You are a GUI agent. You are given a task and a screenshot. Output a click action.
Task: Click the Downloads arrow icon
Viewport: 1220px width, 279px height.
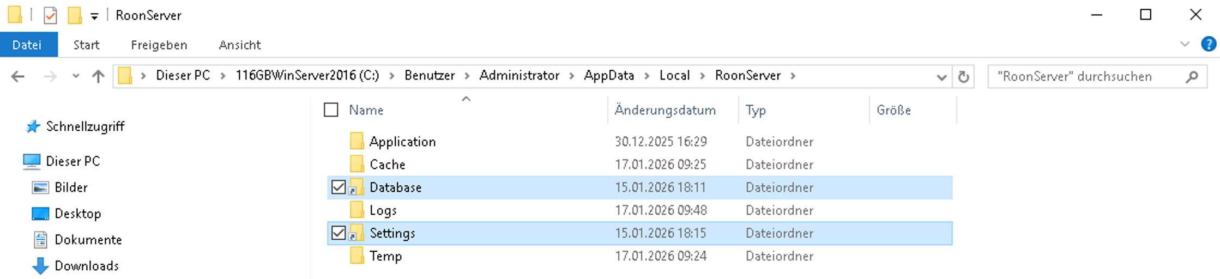[40, 266]
